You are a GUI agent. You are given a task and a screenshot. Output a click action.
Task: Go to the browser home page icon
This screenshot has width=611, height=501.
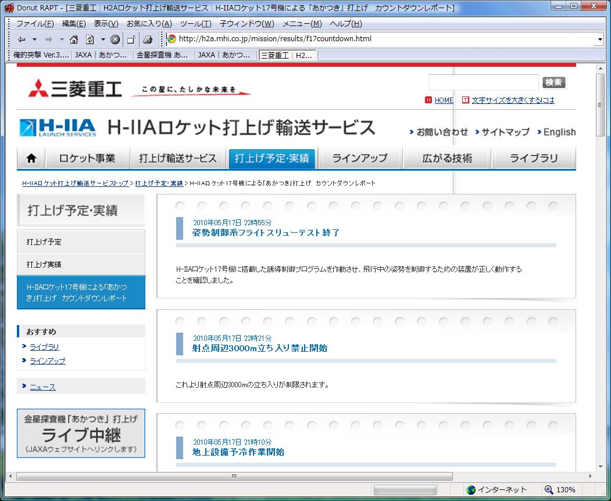(x=74, y=39)
